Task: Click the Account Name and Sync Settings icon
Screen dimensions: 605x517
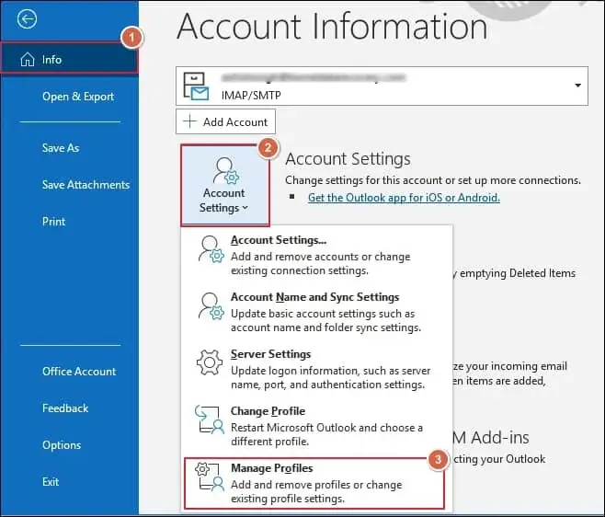Action: point(210,305)
